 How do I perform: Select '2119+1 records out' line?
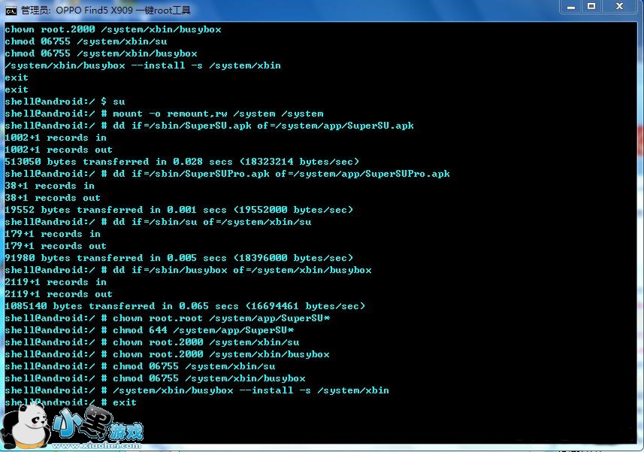pos(59,294)
